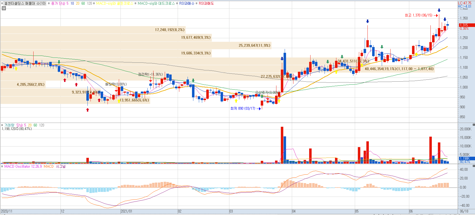Screen dimensions: 475x215
Task: Select the 홈센타홀딩스 매물대 수(10) label
Action: [x=25, y=4]
